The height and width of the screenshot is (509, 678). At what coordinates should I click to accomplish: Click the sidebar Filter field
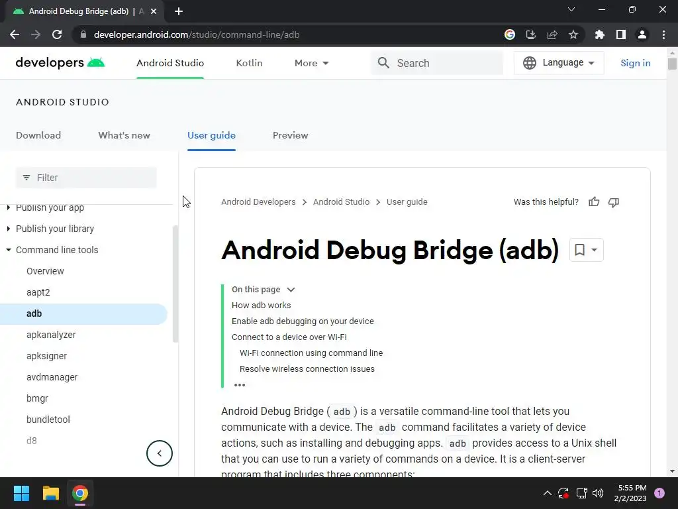[86, 178]
